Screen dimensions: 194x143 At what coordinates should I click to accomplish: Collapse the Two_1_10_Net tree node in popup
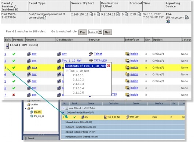(x=67, y=71)
